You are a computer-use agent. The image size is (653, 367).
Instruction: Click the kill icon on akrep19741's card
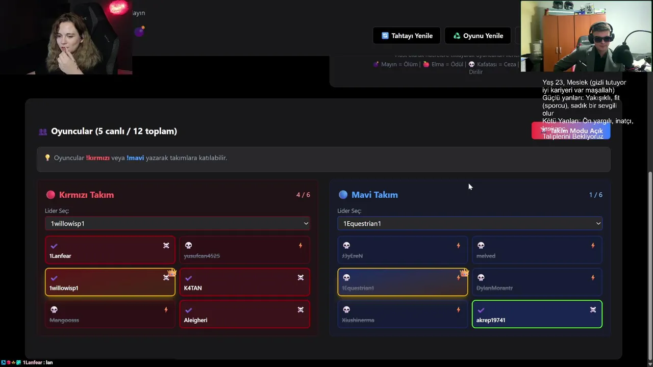point(593,310)
